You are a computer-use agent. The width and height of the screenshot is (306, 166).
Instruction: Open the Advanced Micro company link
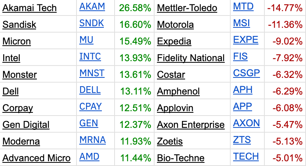[36, 158]
